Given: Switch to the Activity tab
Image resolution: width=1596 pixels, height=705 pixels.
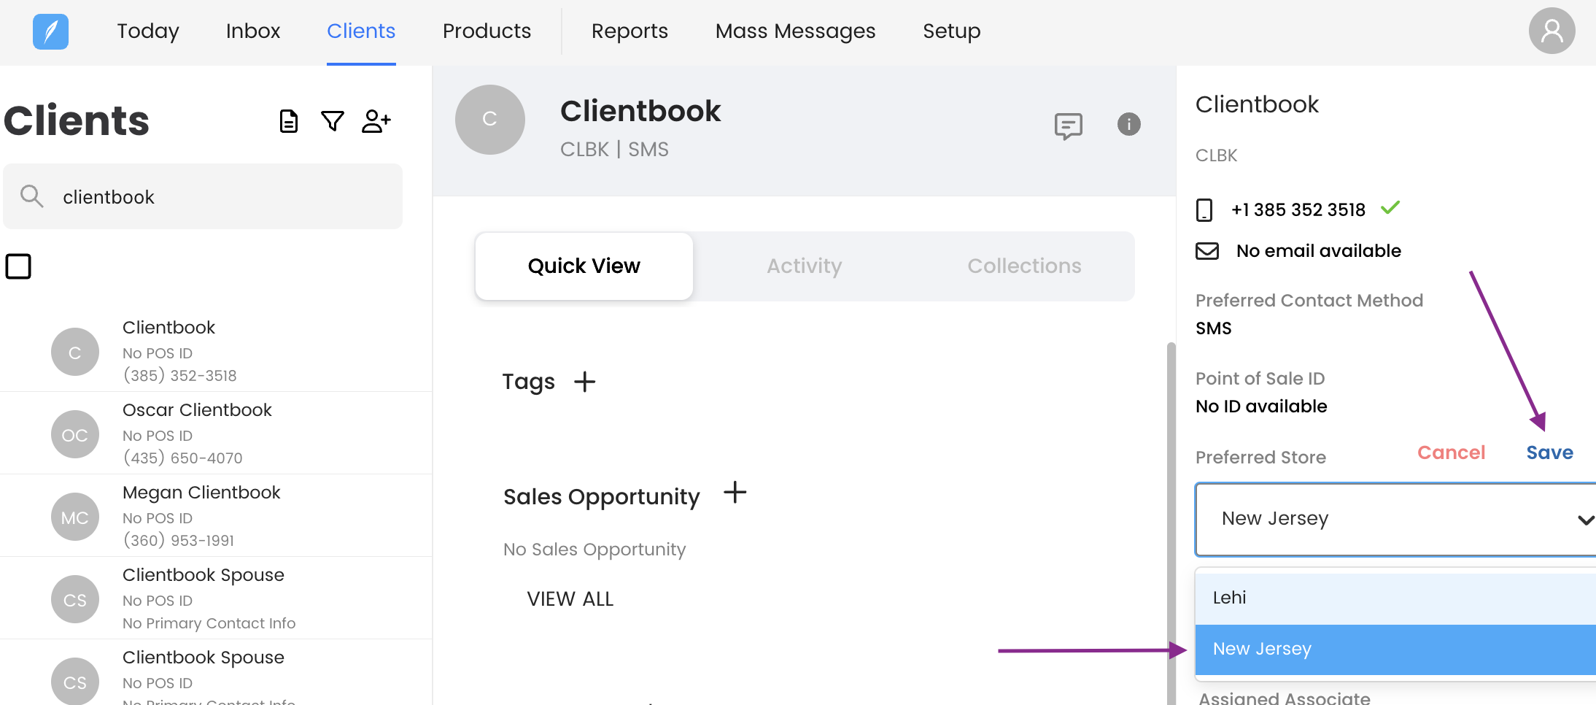Looking at the screenshot, I should pos(804,266).
